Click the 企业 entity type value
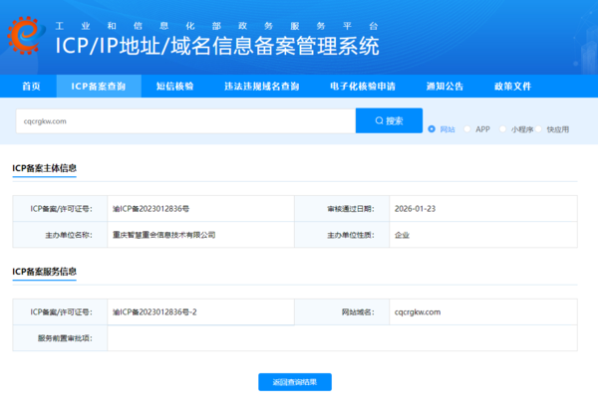Image resolution: width=598 pixels, height=404 pixels. 402,235
